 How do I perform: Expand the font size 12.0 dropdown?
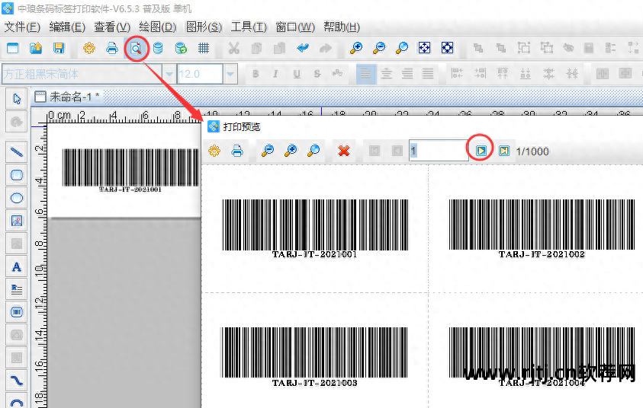[230, 74]
